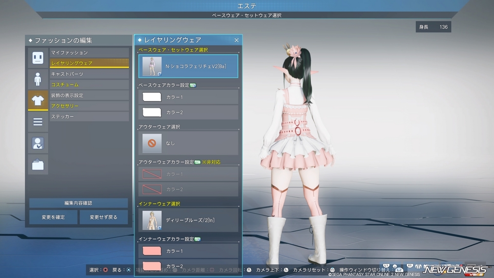Viewport: 494px width, 278px height.
Task: Open basewear カラー2 white swatch
Action: point(152,112)
